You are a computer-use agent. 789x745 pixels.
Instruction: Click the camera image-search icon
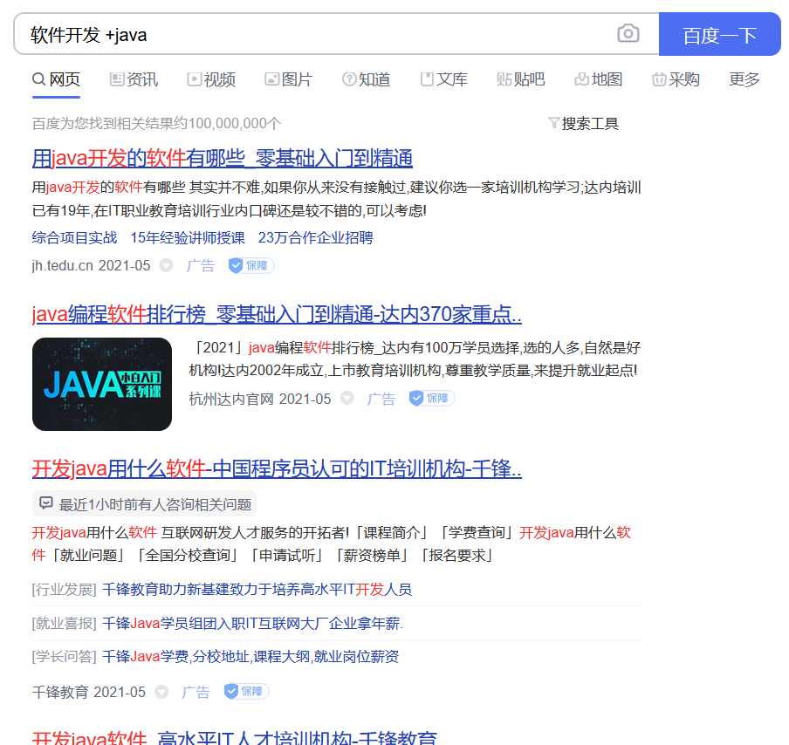[x=628, y=34]
